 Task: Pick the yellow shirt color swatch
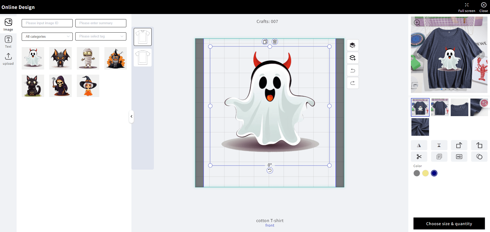coord(425,173)
